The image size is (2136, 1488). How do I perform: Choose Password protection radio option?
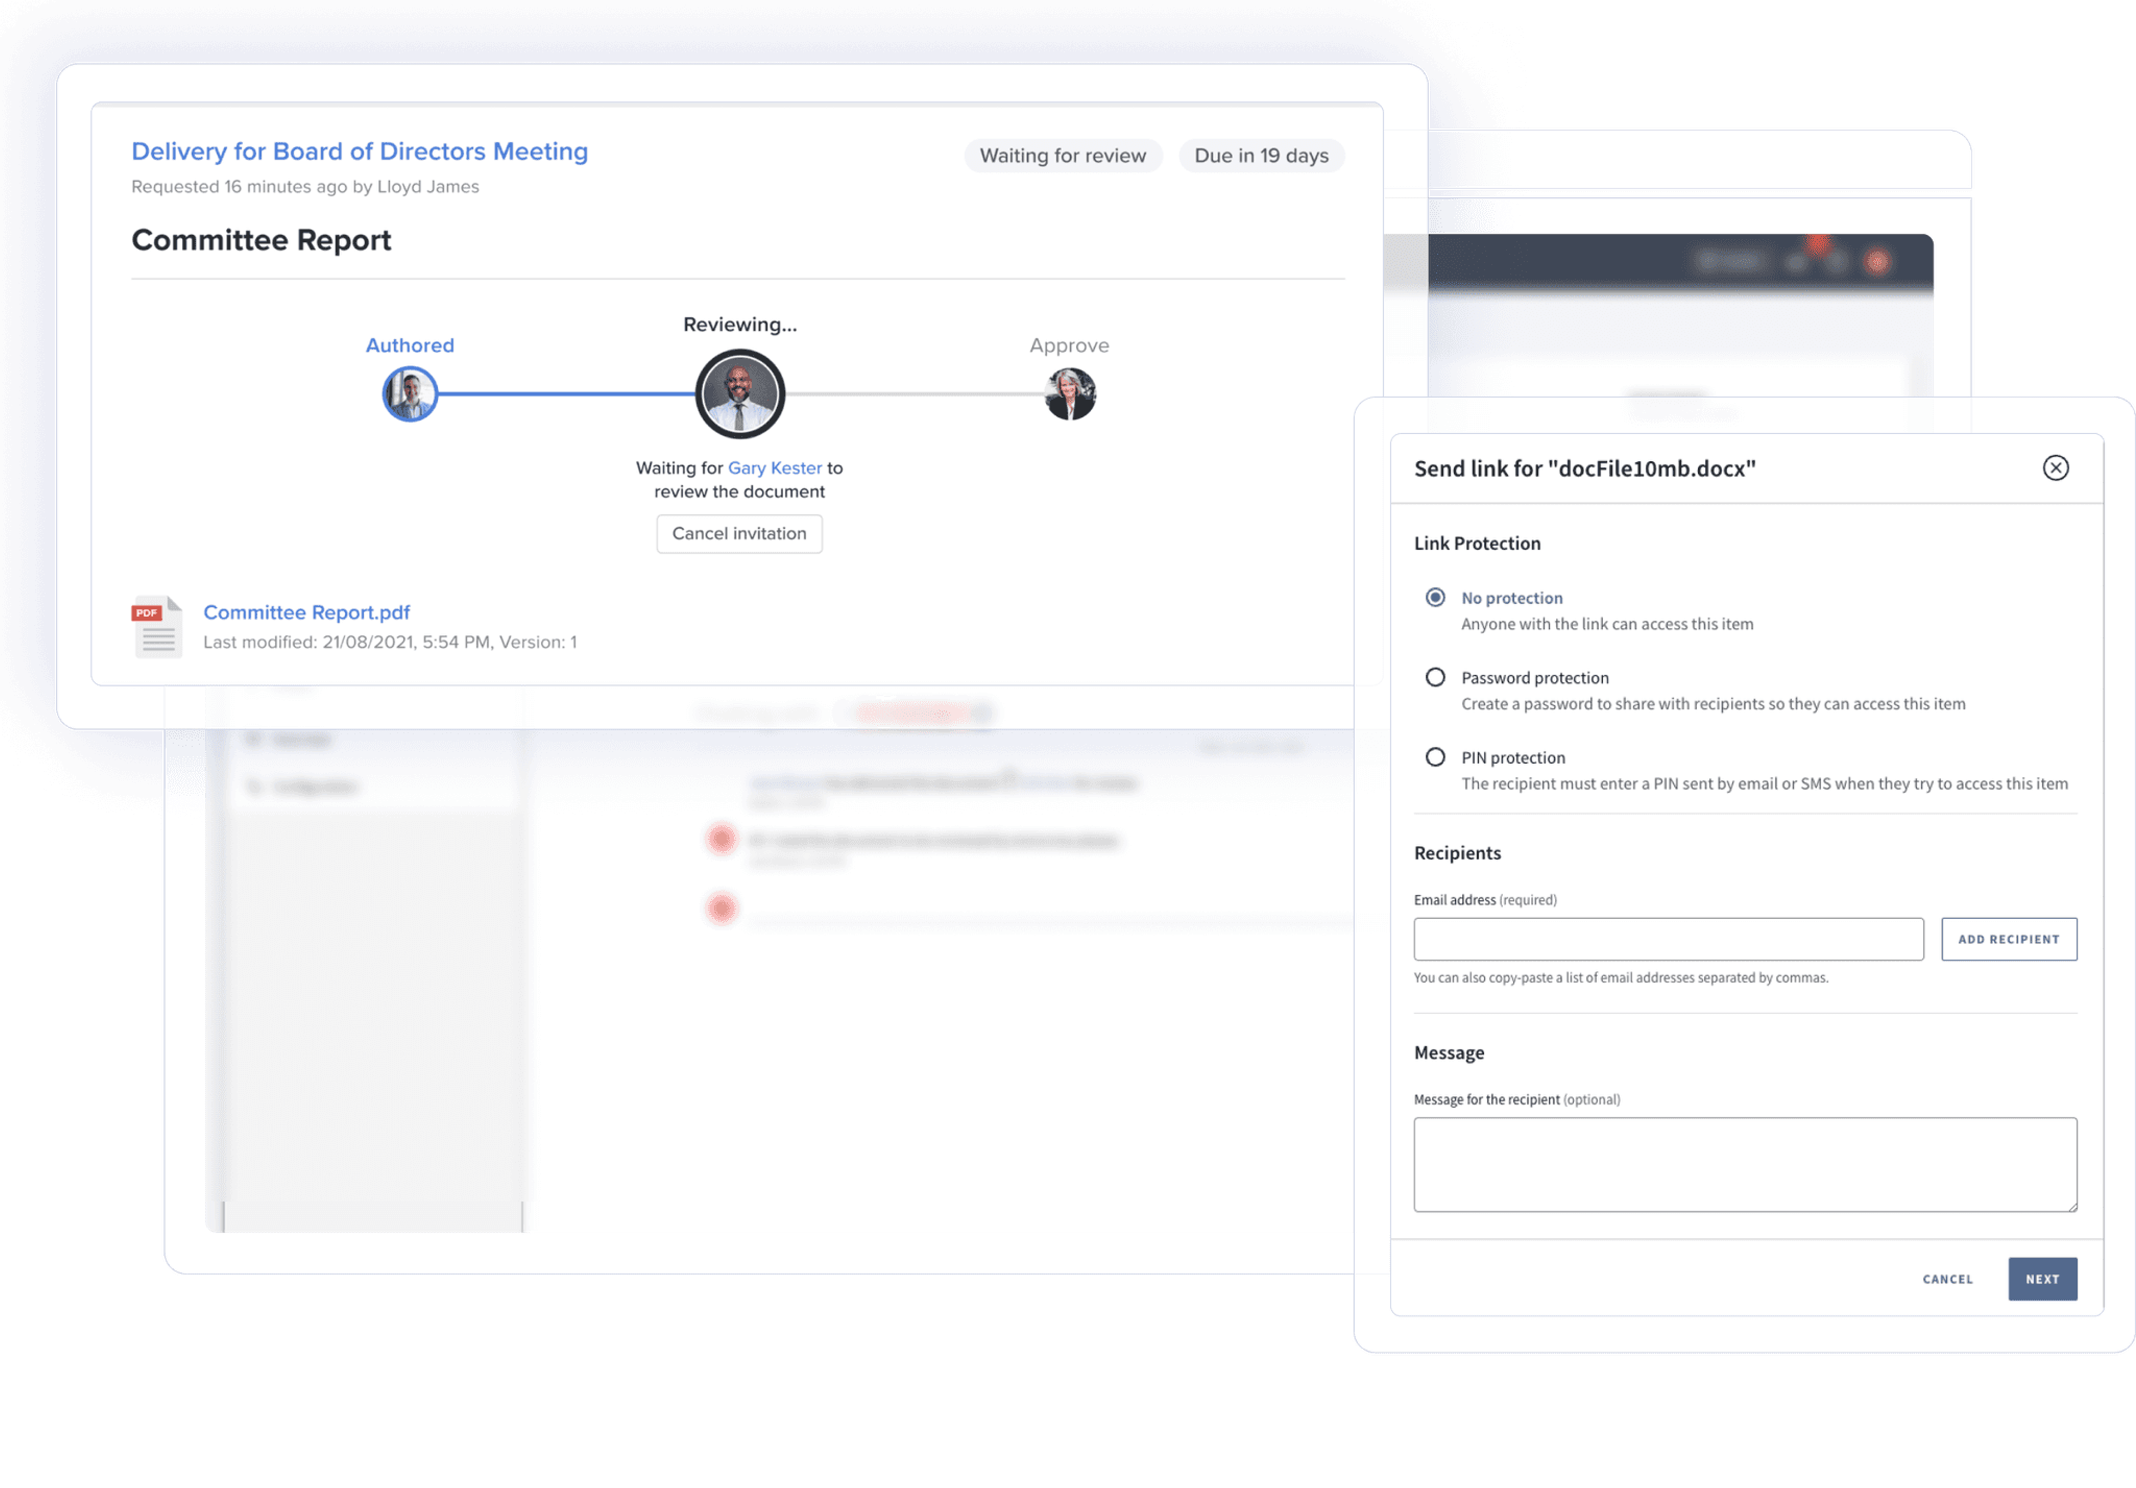pos(1436,677)
